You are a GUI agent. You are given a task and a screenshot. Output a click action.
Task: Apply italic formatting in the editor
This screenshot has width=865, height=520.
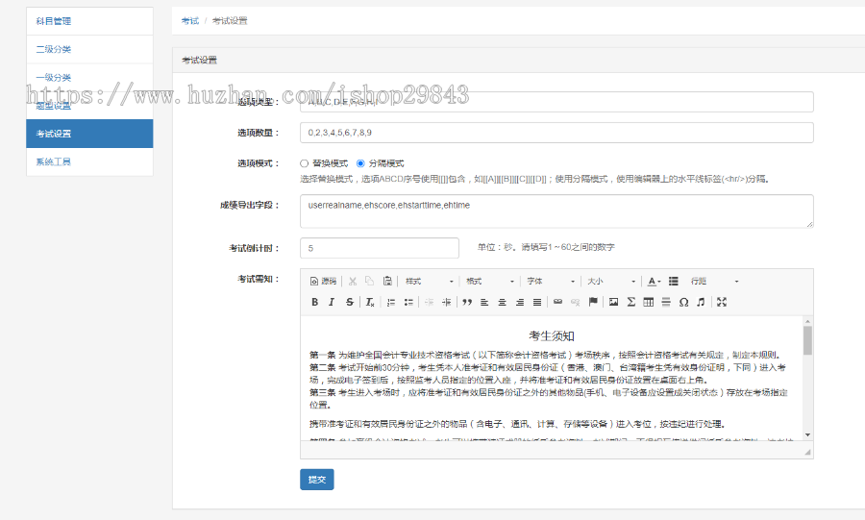[332, 302]
